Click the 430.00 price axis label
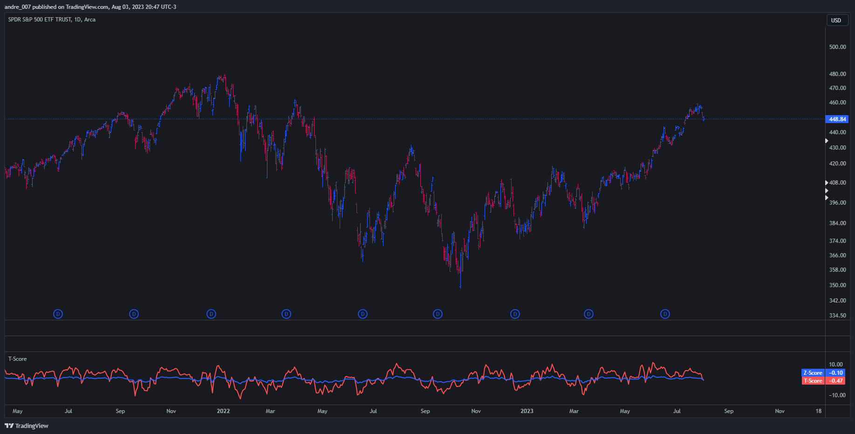This screenshot has width=855, height=434. [837, 148]
